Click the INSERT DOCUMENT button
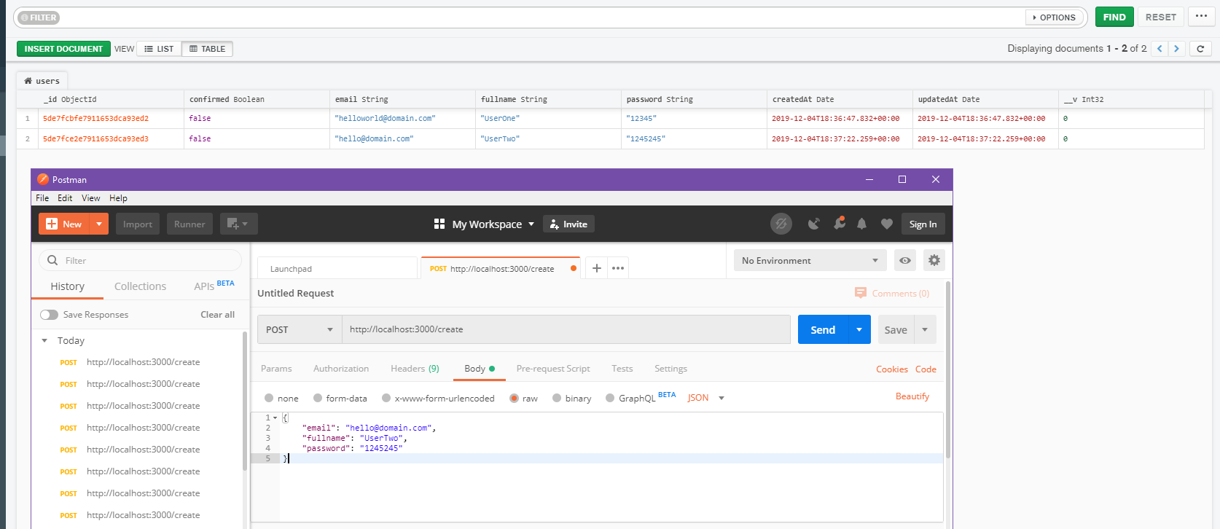The width and height of the screenshot is (1220, 529). point(63,49)
